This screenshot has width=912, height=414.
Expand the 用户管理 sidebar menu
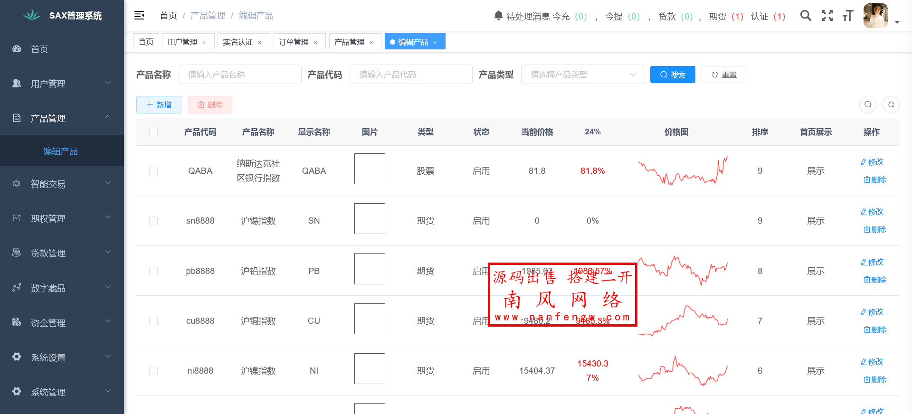(62, 84)
